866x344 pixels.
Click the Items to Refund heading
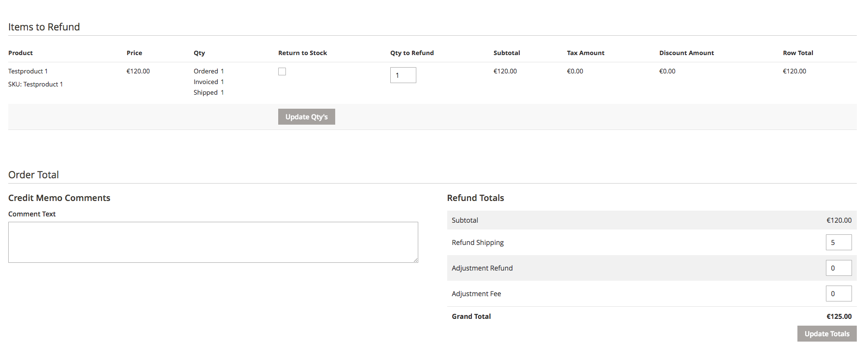(x=44, y=27)
